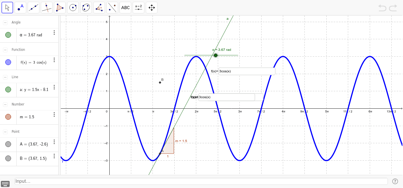Select the A = (3.67, -2.6) entry
Image resolution: width=403 pixels, height=188 pixels.
click(34, 144)
